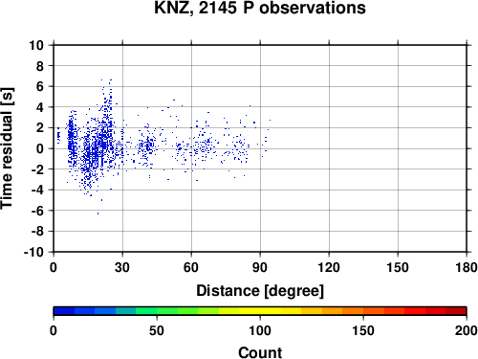Click the colorbar tick label '50'

(157, 330)
